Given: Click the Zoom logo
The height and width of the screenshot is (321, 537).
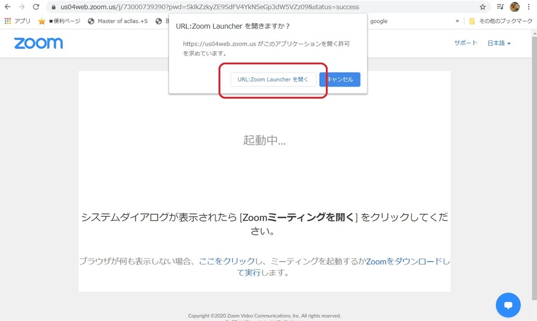Looking at the screenshot, I should [x=38, y=43].
